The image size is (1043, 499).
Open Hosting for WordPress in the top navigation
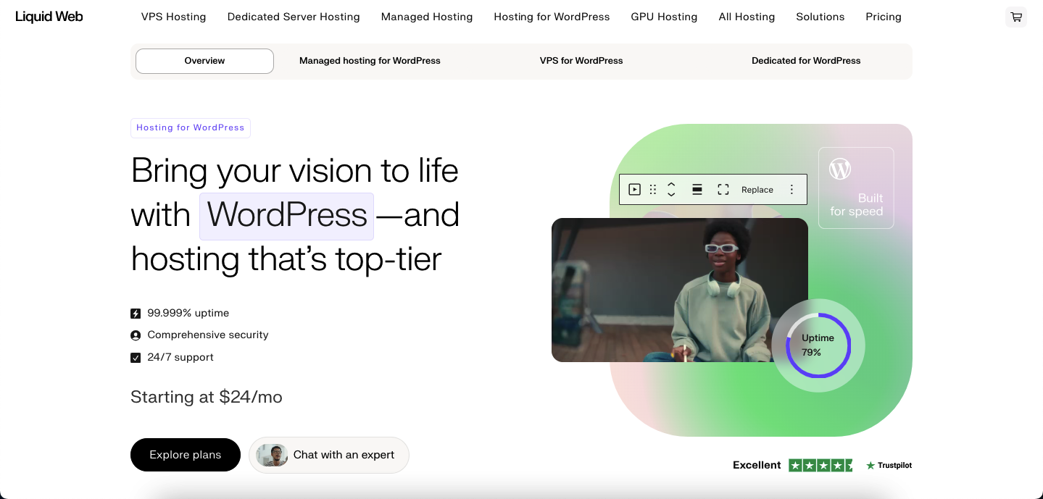(552, 17)
